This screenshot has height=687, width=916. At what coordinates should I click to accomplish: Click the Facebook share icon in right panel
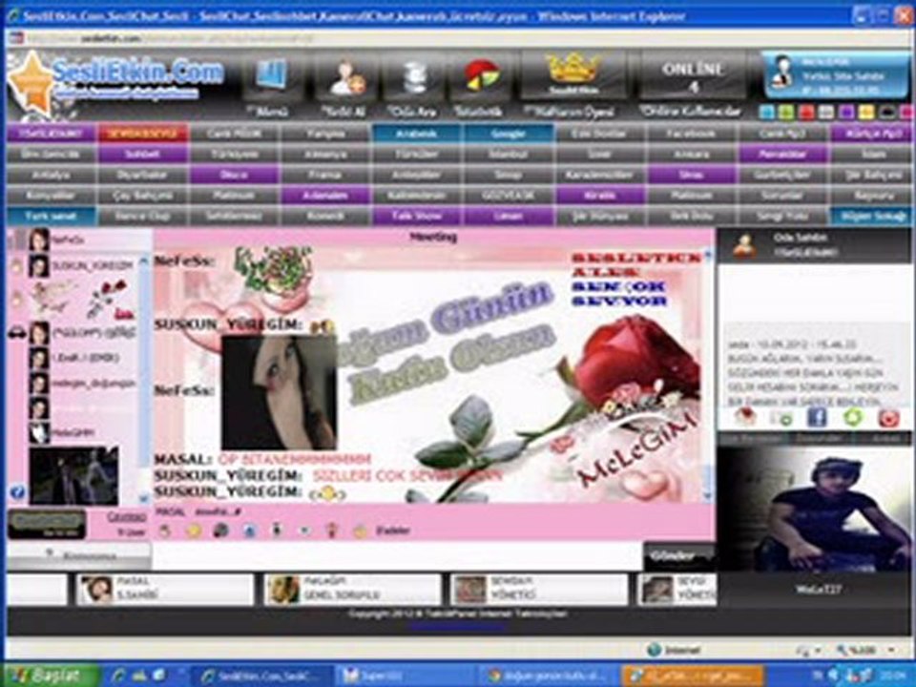tap(817, 417)
